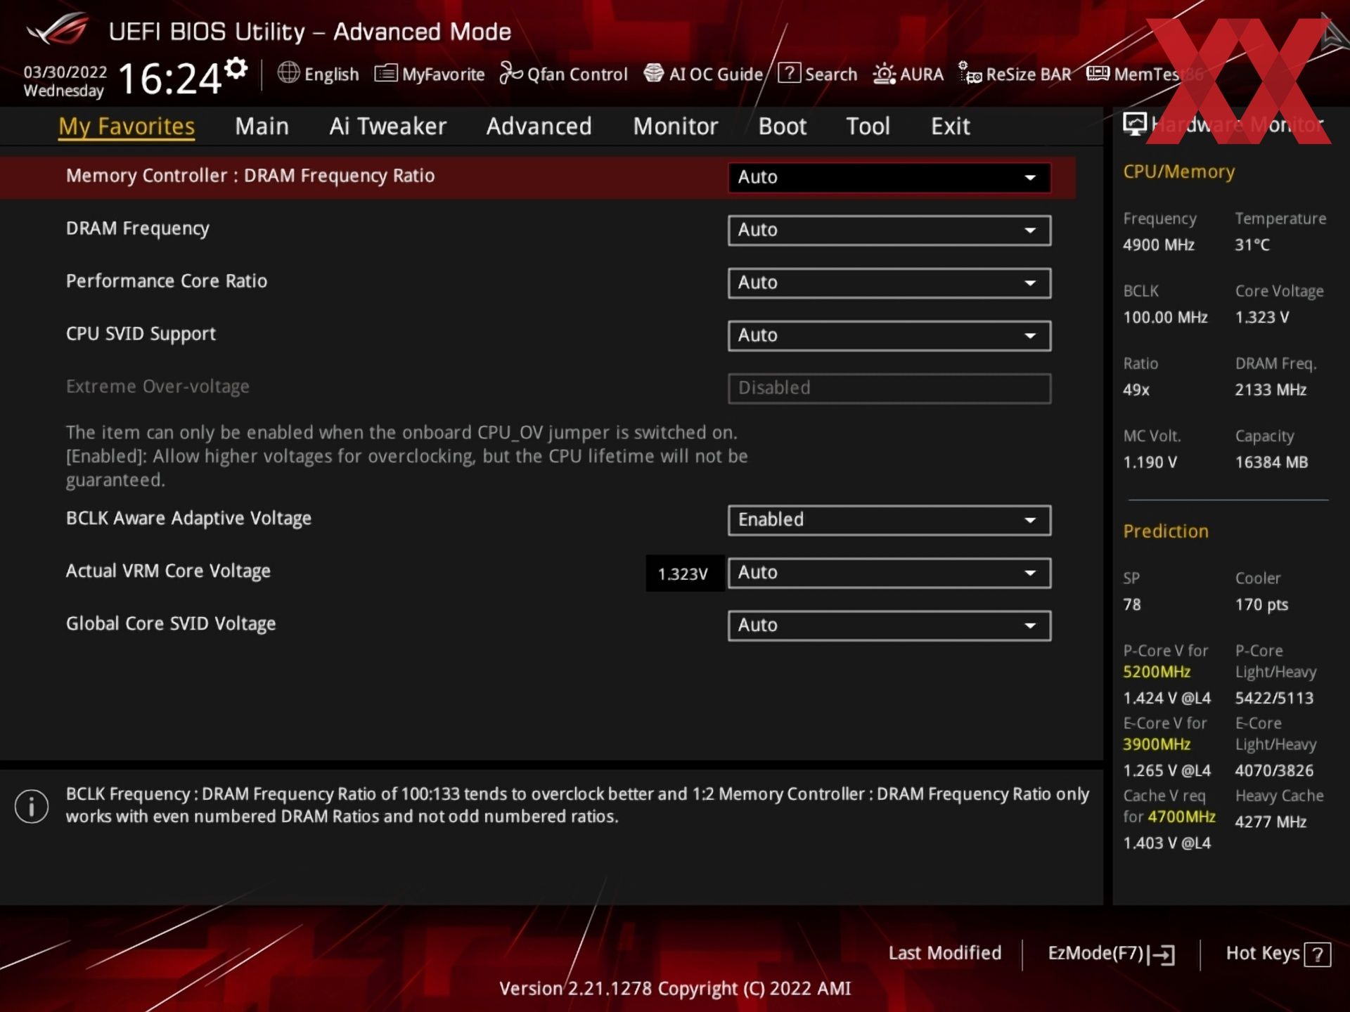Toggle ReSize BAR option
The height and width of the screenshot is (1012, 1350).
(x=1015, y=74)
